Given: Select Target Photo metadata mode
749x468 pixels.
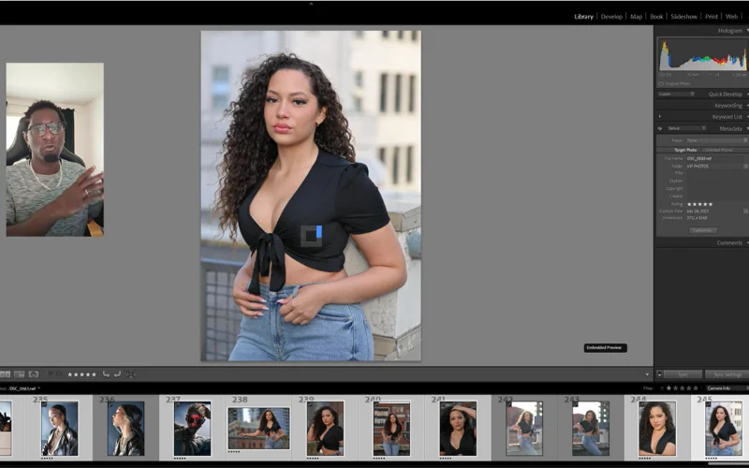Looking at the screenshot, I should 685,150.
